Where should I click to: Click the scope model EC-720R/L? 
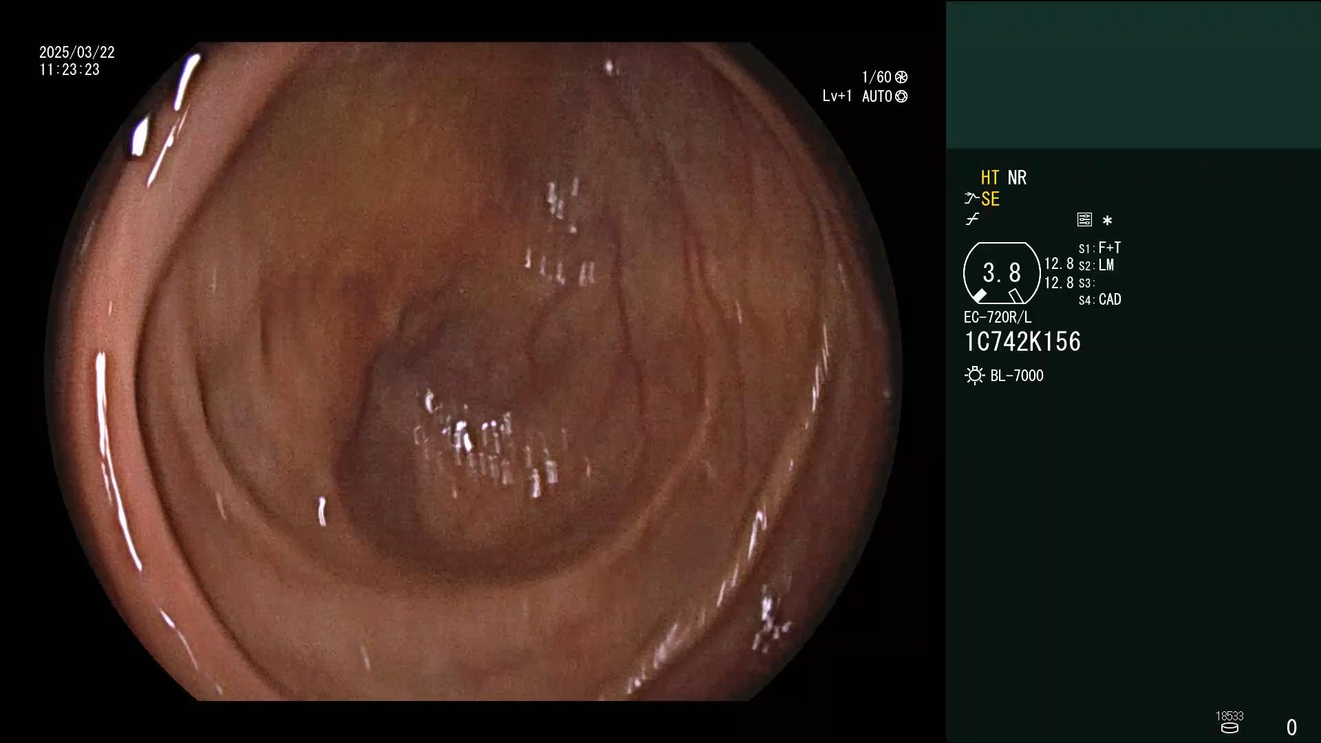point(998,317)
